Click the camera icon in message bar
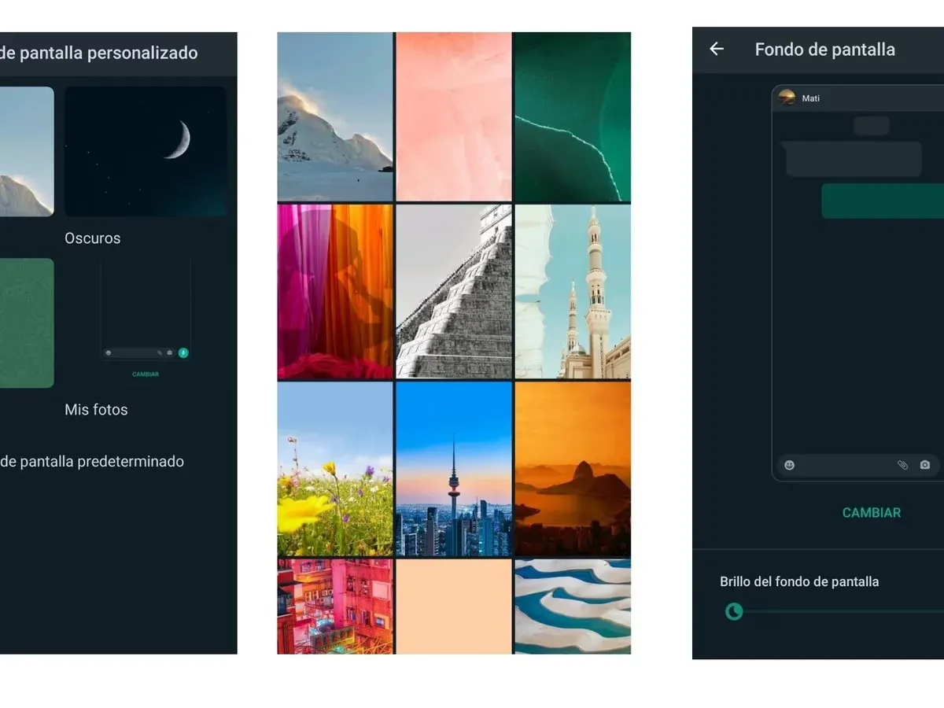Screen dimensions: 944x708 coord(925,465)
